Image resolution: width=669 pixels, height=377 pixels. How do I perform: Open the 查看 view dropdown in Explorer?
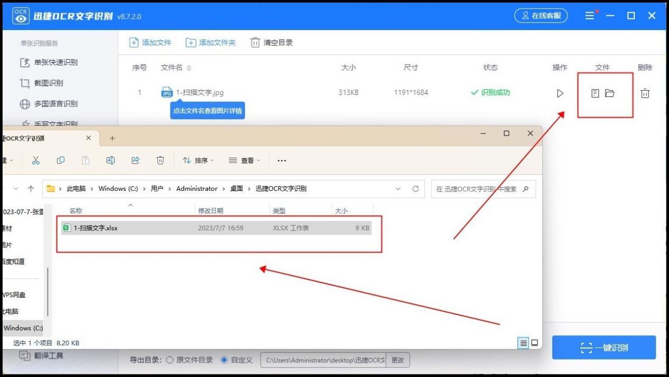coord(244,160)
